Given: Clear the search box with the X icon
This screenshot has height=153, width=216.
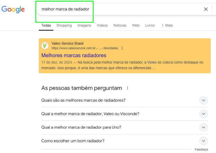Looking at the screenshot, I should 206,9.
